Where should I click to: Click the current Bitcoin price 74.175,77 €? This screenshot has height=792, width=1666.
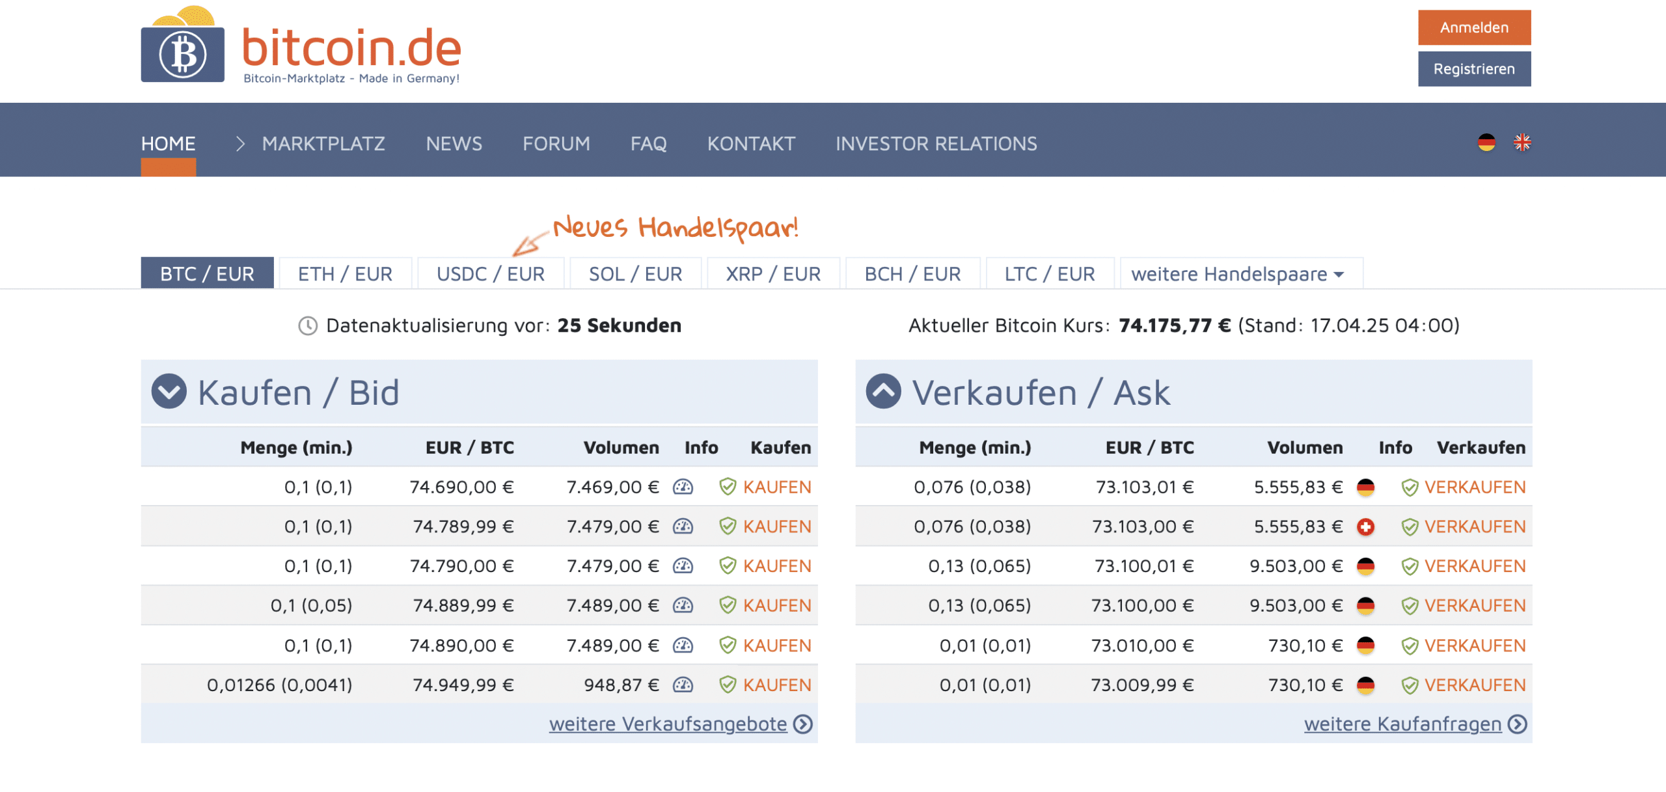[1175, 325]
